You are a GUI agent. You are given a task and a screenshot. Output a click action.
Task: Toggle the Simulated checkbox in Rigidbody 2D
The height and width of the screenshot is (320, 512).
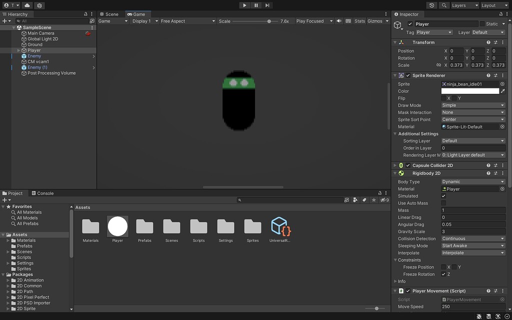(x=444, y=196)
